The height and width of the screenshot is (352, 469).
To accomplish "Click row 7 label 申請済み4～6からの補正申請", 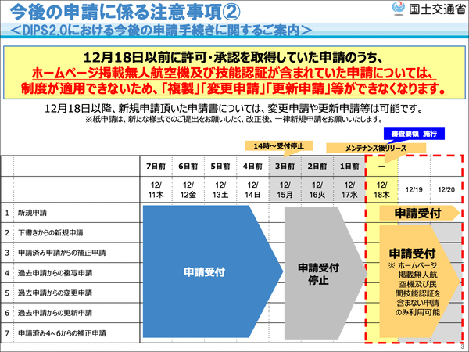I will point(62,333).
